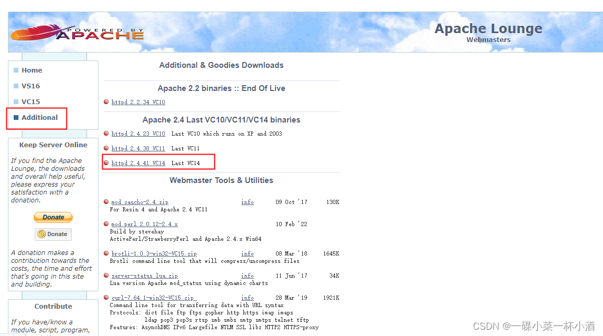This screenshot has width=603, height=336.
Task: Open the VC15 sidebar menu item
Action: pos(31,101)
